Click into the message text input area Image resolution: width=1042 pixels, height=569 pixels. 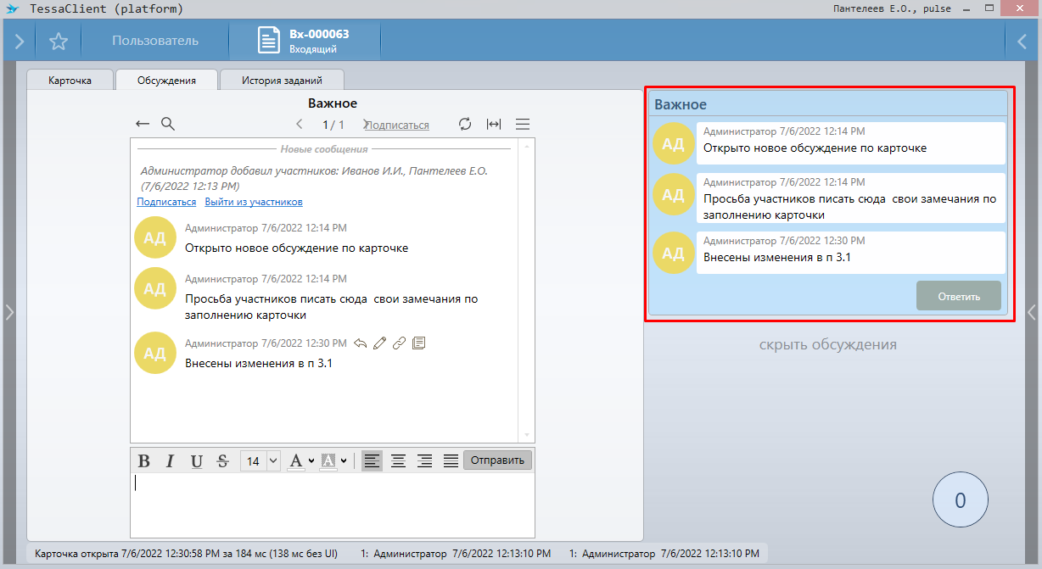click(x=332, y=505)
